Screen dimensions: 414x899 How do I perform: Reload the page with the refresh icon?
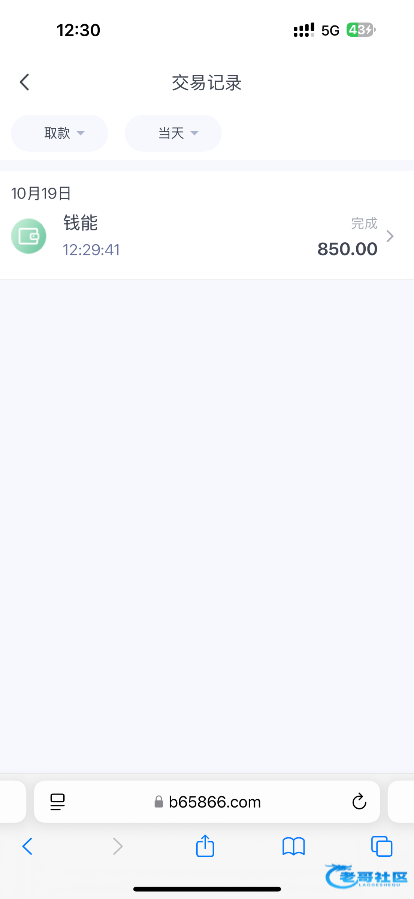359,802
